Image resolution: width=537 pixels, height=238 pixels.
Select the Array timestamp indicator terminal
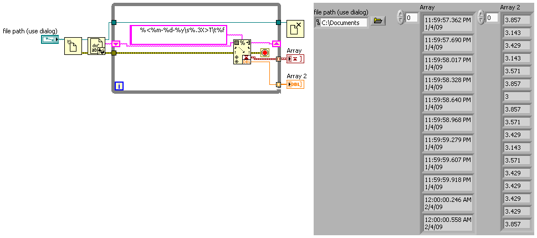click(295, 59)
